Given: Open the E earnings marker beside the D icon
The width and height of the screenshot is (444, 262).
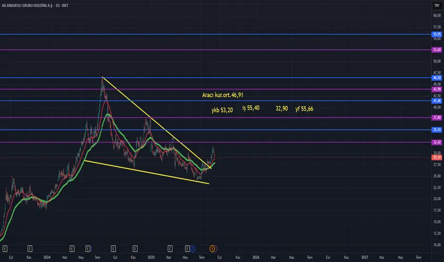Looking at the screenshot, I should (187, 249).
